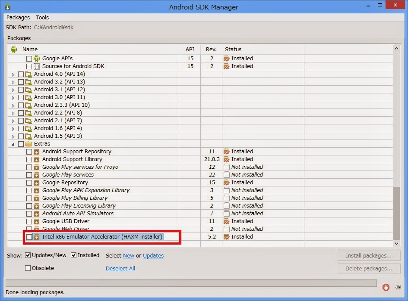Expand the Android 1.6 (API 4) node
408x301 pixels.
(x=13, y=129)
